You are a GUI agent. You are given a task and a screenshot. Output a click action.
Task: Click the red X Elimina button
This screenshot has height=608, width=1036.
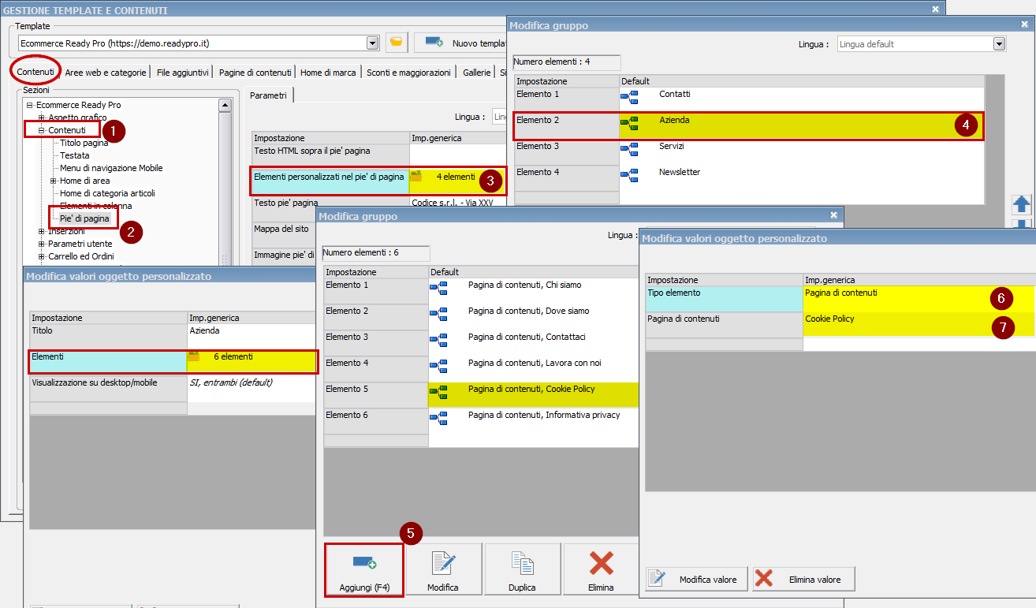click(601, 569)
